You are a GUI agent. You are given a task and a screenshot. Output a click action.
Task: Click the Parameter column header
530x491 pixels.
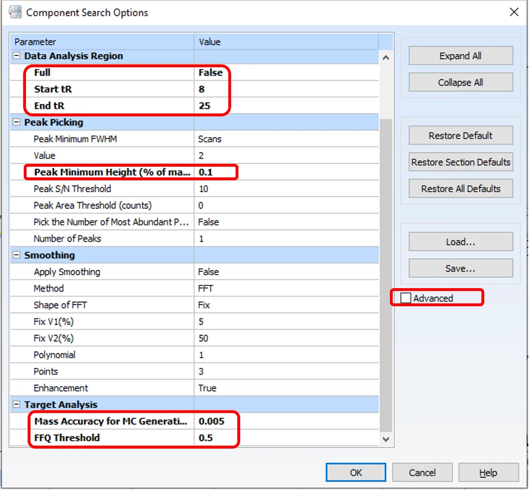(x=102, y=42)
